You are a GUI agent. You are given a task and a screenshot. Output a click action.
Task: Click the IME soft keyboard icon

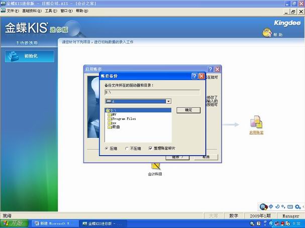290,207
